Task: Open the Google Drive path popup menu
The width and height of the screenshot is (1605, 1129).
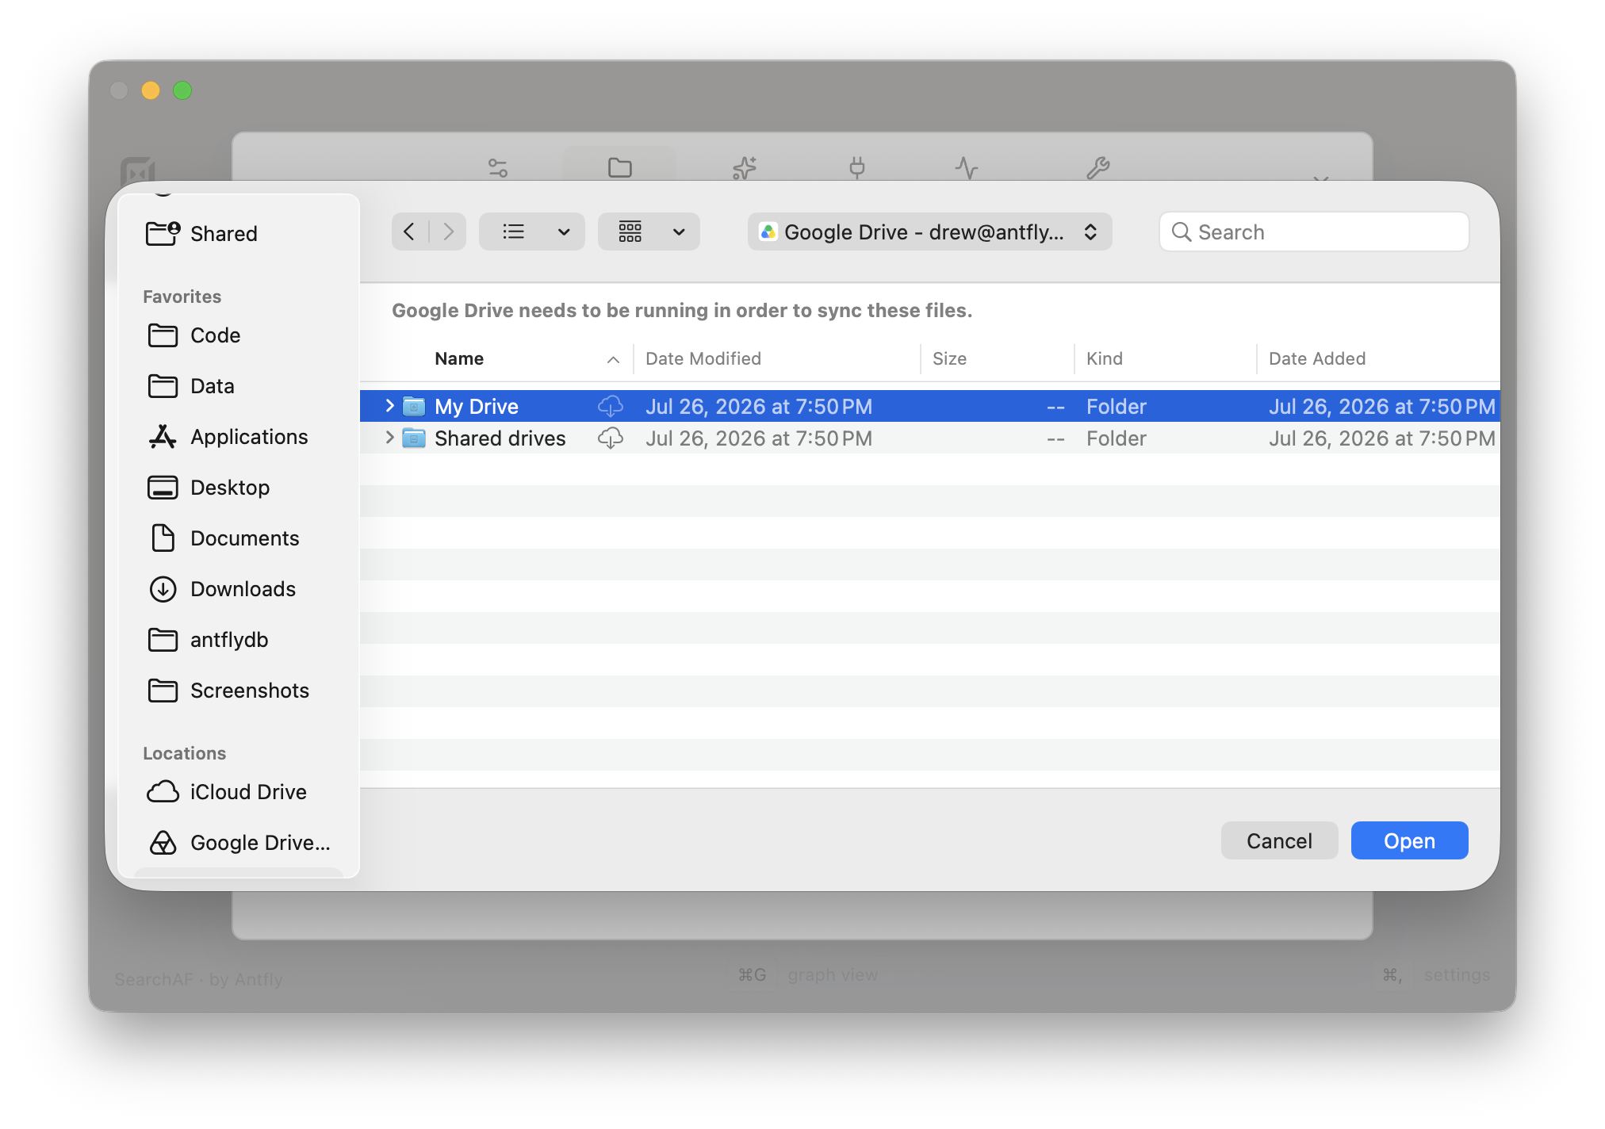Action: [x=929, y=232]
